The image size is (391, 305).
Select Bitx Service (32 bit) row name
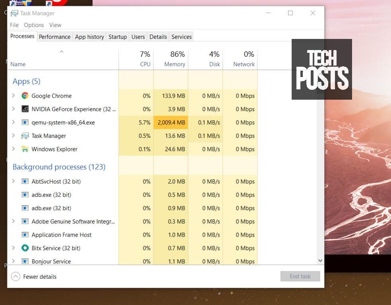click(56, 248)
